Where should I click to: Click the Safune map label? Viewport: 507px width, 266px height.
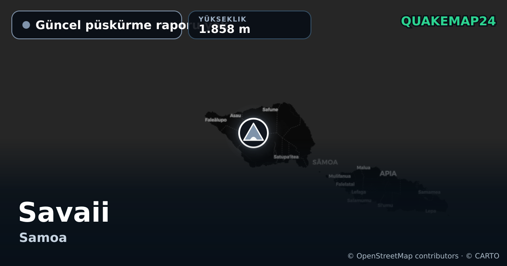270,110
